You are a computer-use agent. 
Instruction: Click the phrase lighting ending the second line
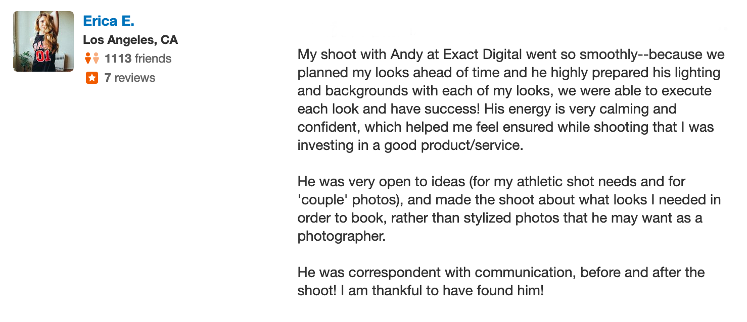[x=693, y=73]
